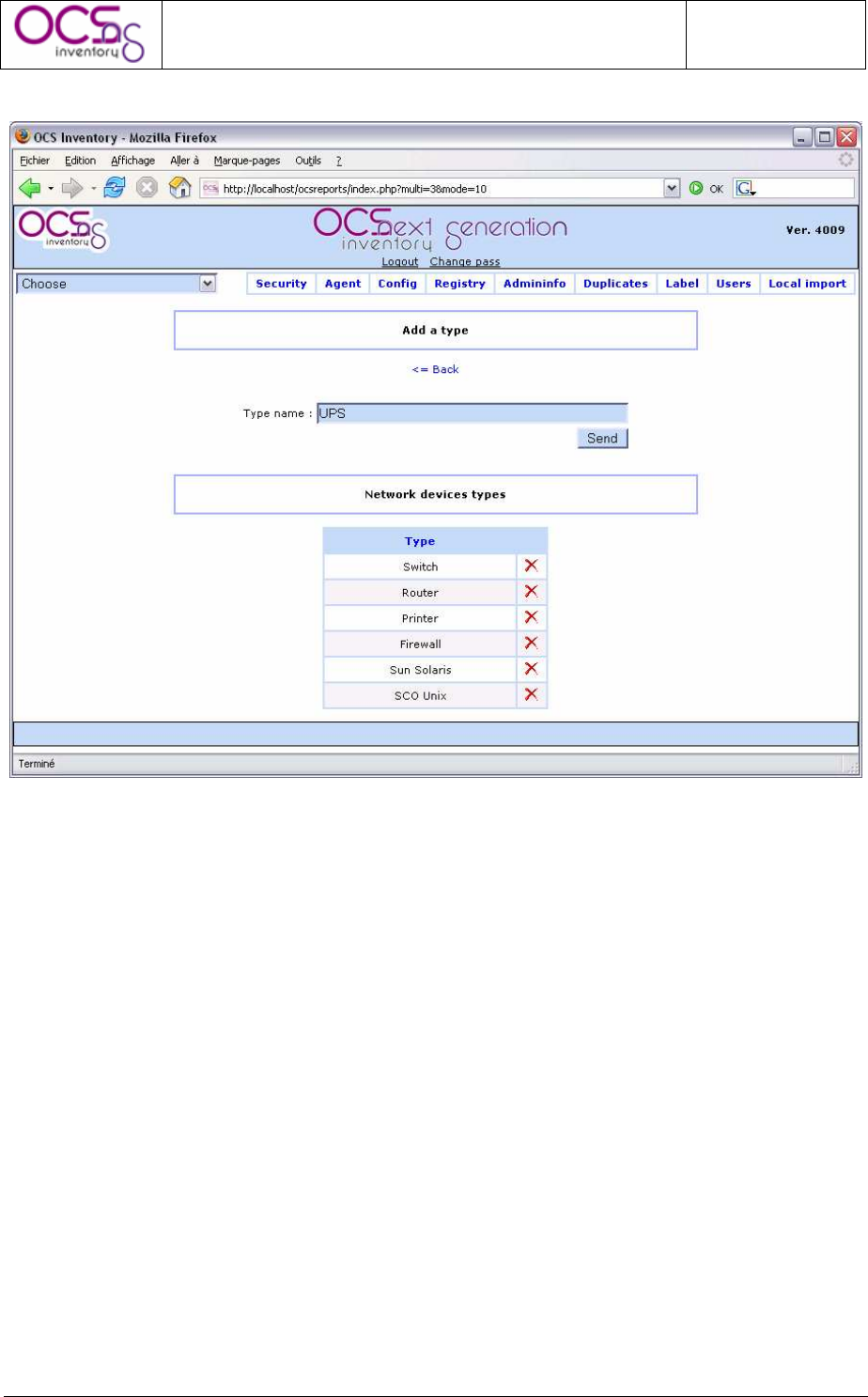The height and width of the screenshot is (1397, 868).
Task: Open the Security tab
Action: (x=281, y=284)
